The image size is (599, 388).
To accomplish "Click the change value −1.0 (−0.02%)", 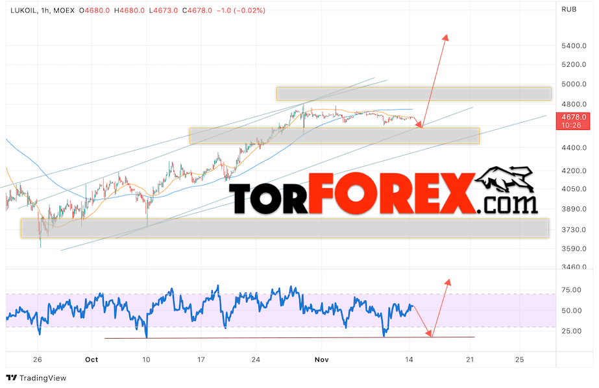I will (x=241, y=10).
